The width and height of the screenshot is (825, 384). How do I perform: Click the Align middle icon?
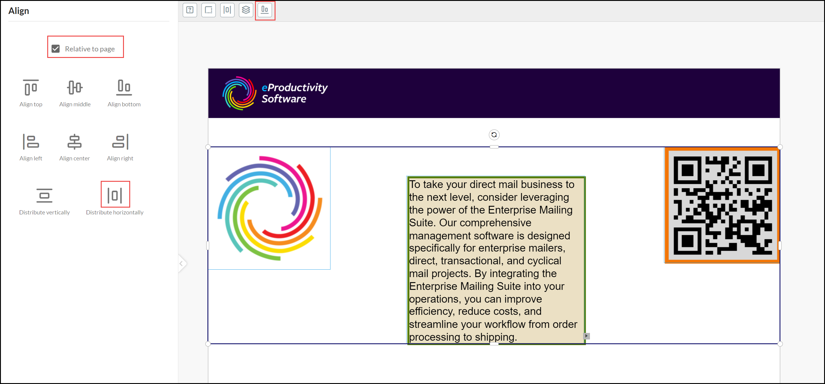pyautogui.click(x=75, y=87)
